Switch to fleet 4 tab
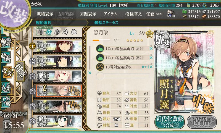221x133 pixels. 66,32
